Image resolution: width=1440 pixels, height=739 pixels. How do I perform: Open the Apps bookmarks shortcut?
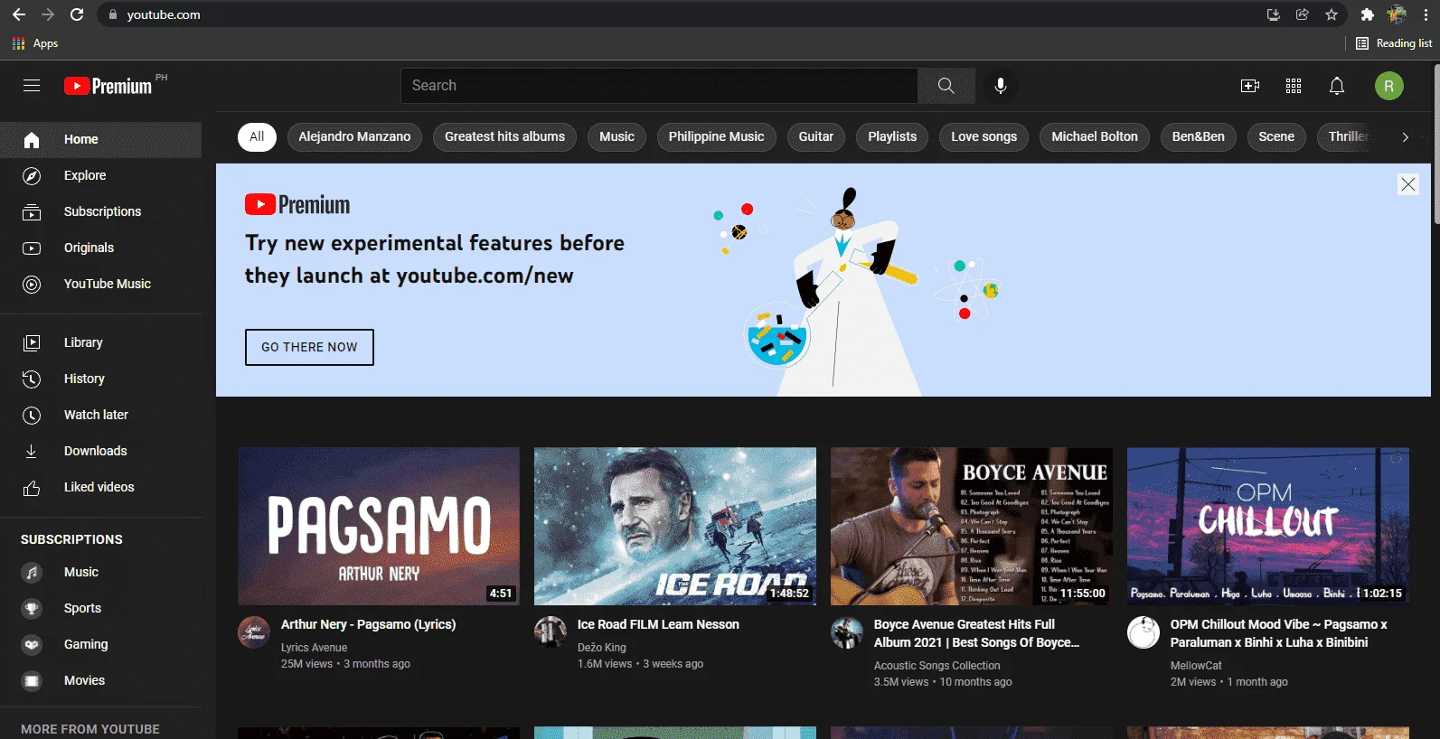coord(35,43)
